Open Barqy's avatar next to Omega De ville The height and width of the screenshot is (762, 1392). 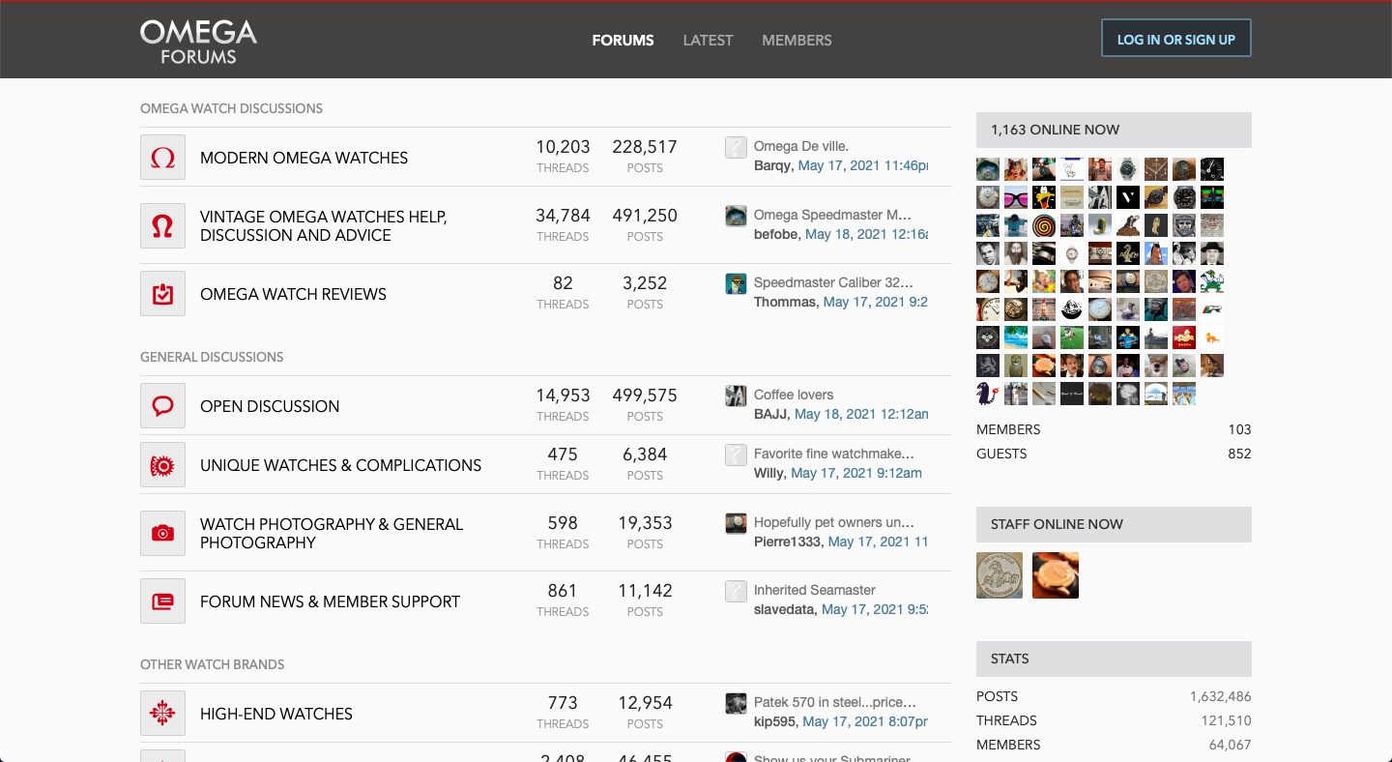[736, 147]
